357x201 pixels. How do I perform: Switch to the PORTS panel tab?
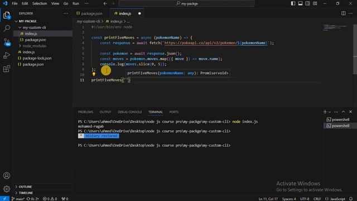point(173,112)
